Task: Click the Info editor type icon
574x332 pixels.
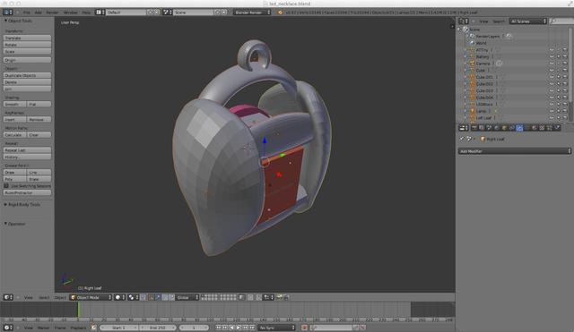Action: coord(8,13)
